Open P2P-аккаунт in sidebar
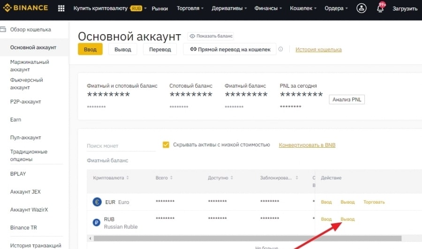Viewport: 422px width, 249px height. point(26,101)
